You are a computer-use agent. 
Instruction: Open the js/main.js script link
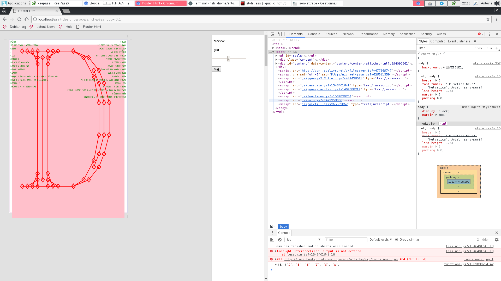pos(322,100)
